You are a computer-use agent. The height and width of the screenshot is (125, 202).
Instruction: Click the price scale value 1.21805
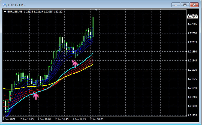pyautogui.click(x=192, y=97)
